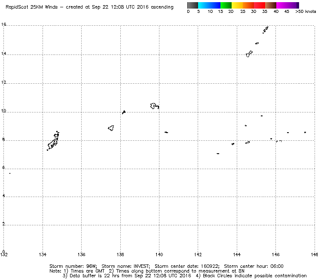The image size is (318, 279).
Task: Click the island mark near 145.3E 9.7N
Action: [x=262, y=116]
